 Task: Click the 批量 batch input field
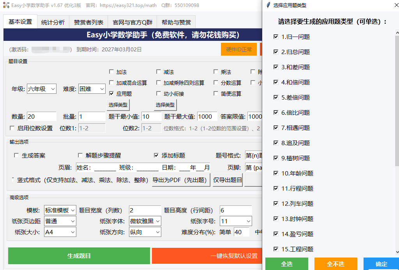coord(92,117)
